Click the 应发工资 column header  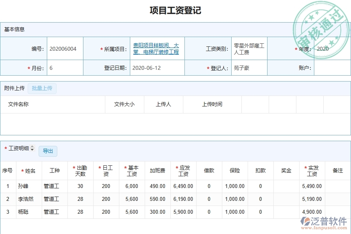click(183, 170)
